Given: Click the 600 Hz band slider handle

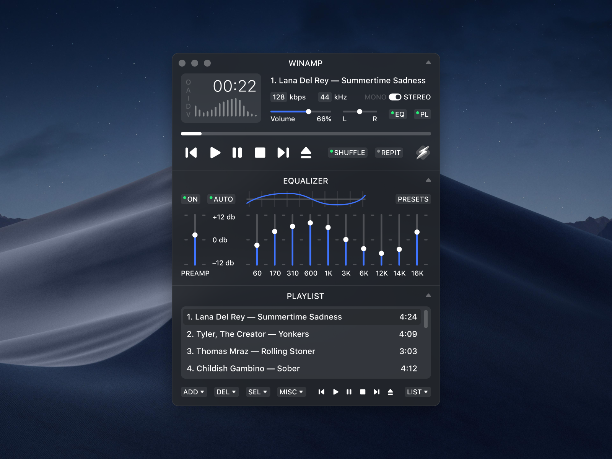Looking at the screenshot, I should point(310,223).
